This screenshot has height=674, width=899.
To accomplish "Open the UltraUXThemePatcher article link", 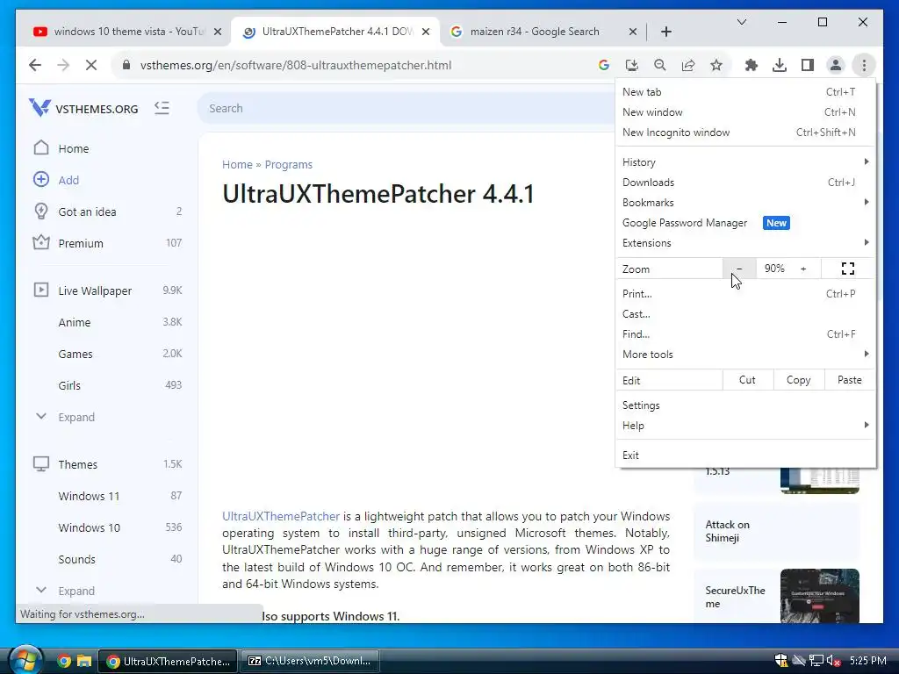I will (281, 516).
